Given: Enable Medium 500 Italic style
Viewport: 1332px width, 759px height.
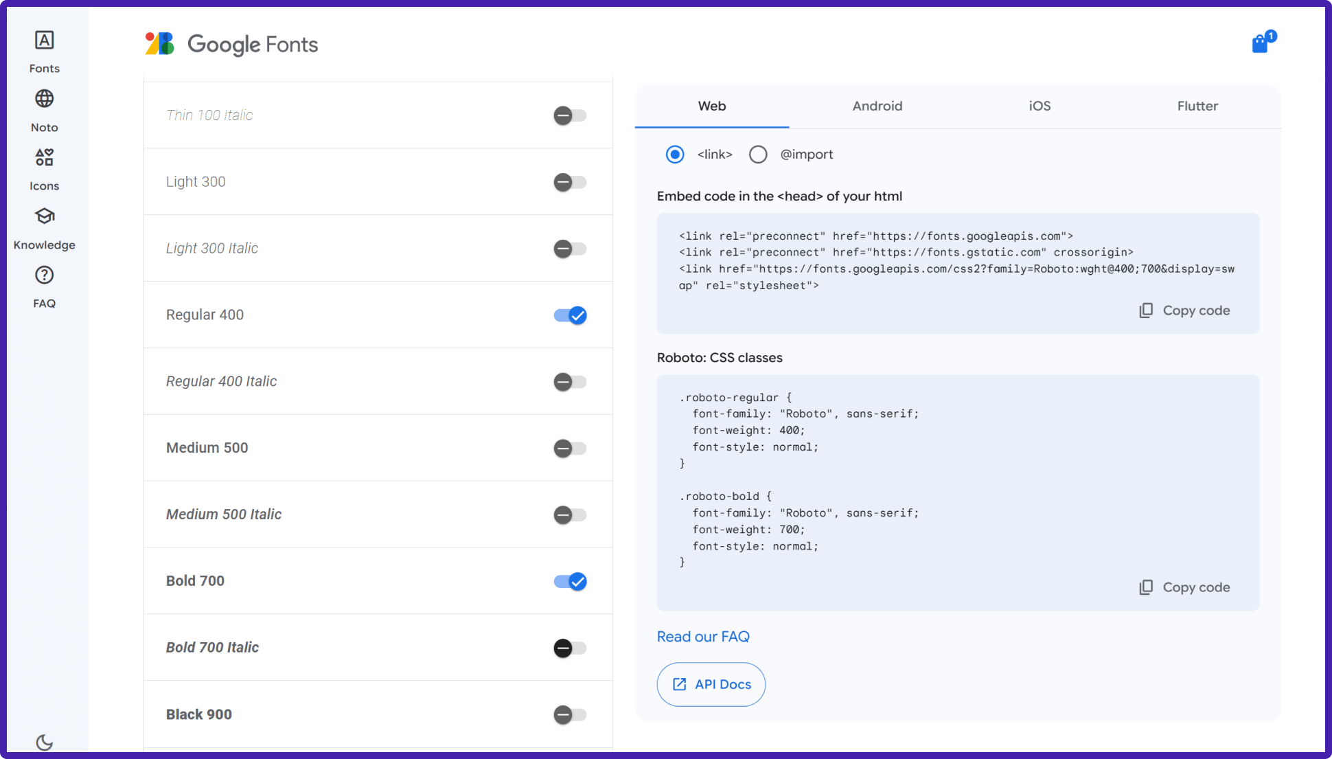Looking at the screenshot, I should (570, 514).
